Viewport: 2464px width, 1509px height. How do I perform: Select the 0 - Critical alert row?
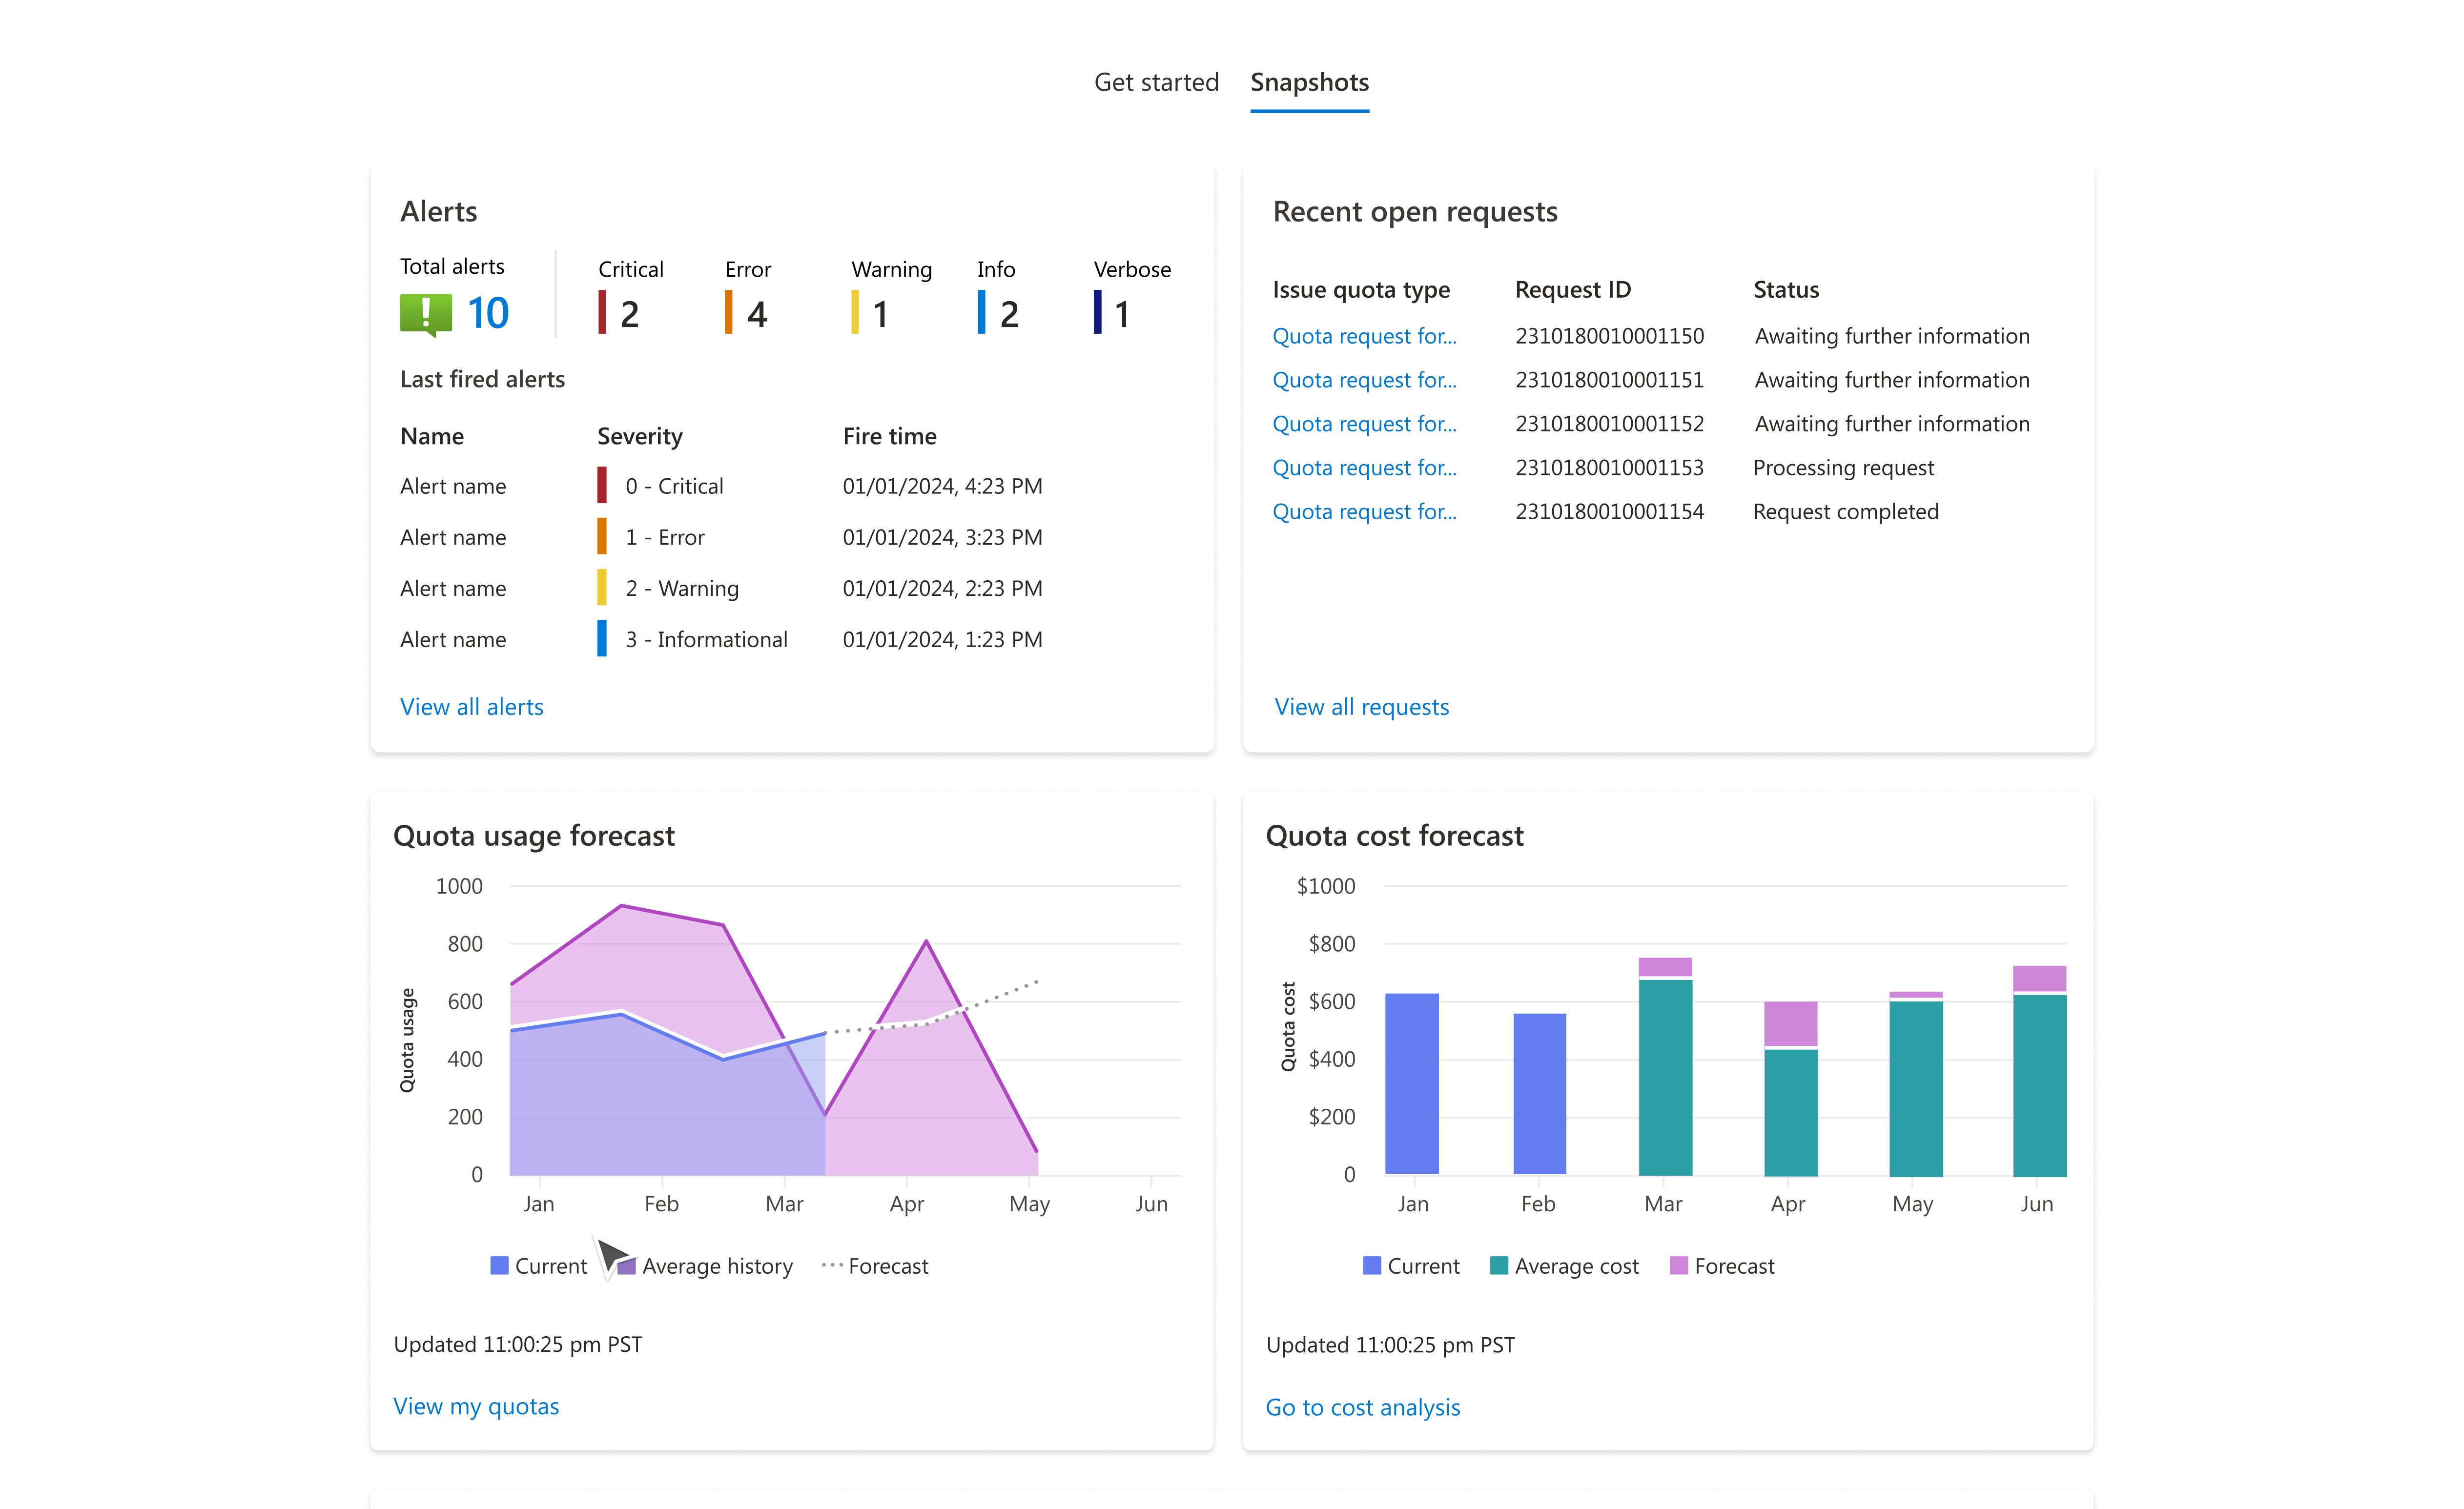point(674,486)
